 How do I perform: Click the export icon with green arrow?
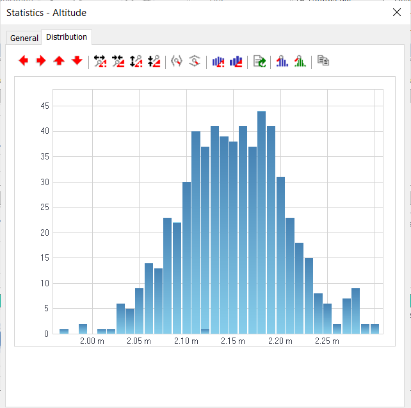tap(259, 61)
